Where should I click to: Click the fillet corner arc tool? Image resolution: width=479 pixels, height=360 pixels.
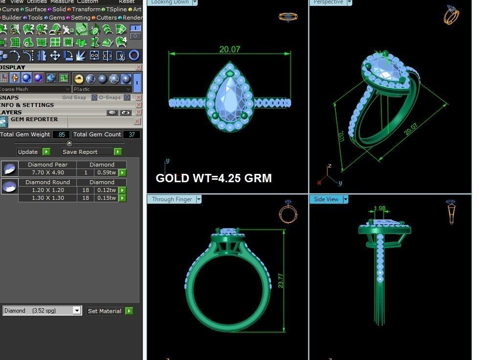coord(28,56)
